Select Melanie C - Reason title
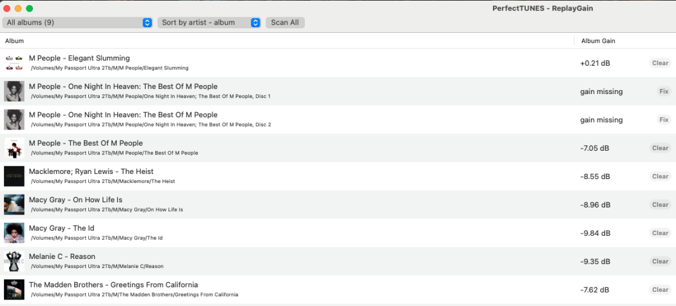 coord(62,256)
